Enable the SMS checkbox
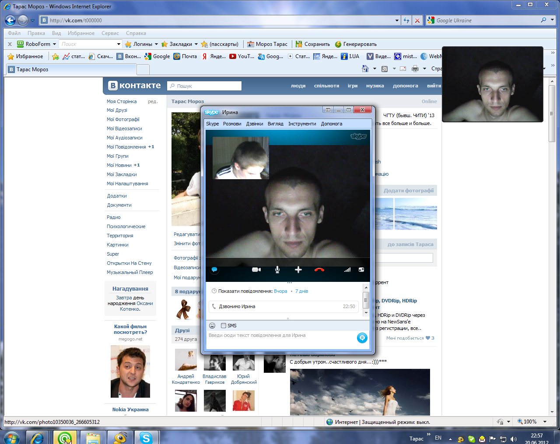The width and height of the screenshot is (560, 444). click(224, 326)
